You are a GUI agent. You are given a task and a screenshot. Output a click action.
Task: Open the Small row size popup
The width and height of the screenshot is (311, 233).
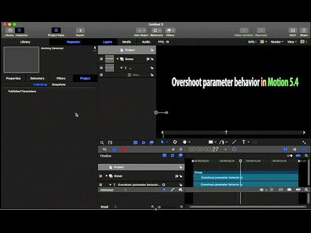pos(109,206)
